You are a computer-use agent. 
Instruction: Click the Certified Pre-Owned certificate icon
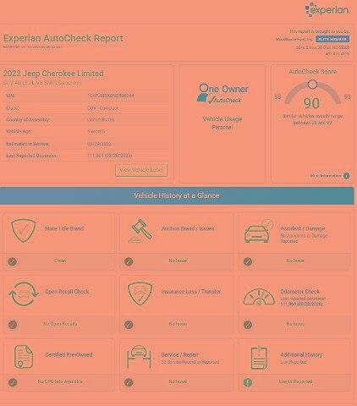point(24,357)
